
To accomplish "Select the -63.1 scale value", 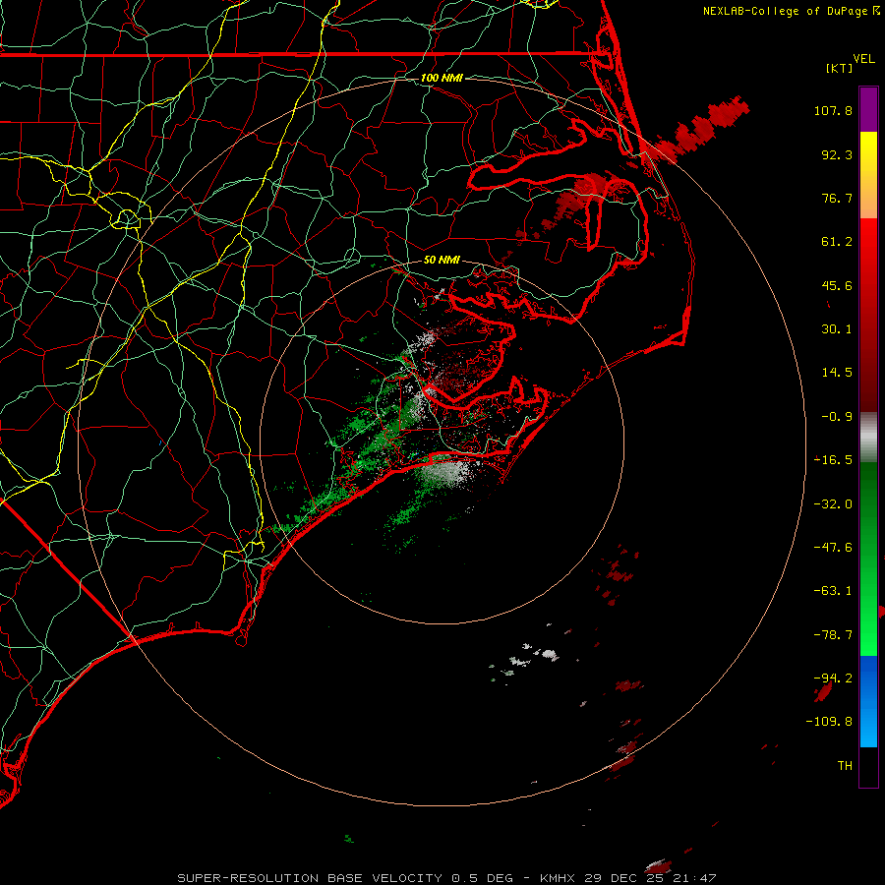I will 833,591.
